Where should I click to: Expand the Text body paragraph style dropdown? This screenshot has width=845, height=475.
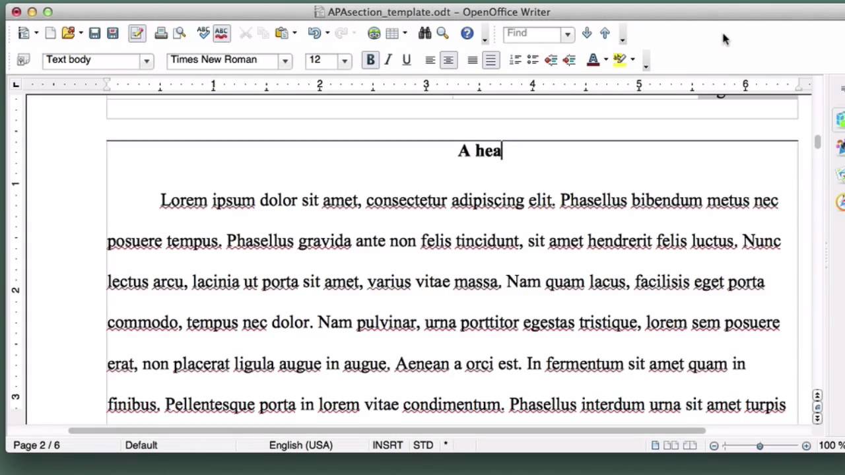[x=147, y=61]
